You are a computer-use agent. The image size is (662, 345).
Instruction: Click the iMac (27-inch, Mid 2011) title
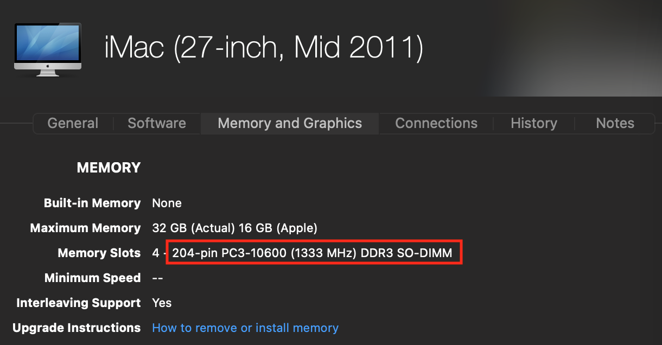point(264,47)
